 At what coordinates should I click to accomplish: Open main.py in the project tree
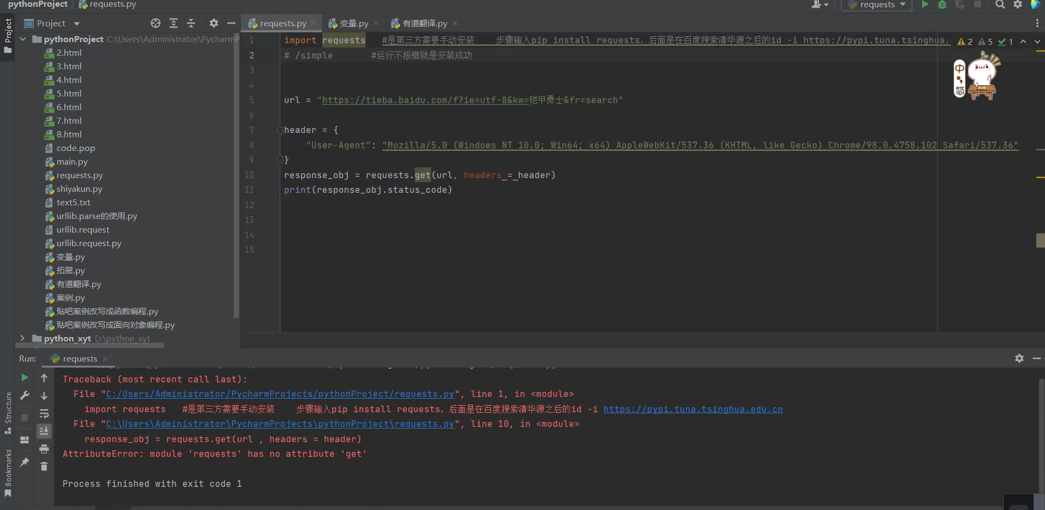tap(72, 162)
